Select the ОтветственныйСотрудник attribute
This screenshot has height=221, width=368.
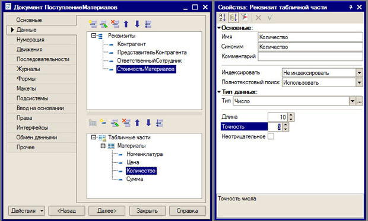tap(149, 60)
